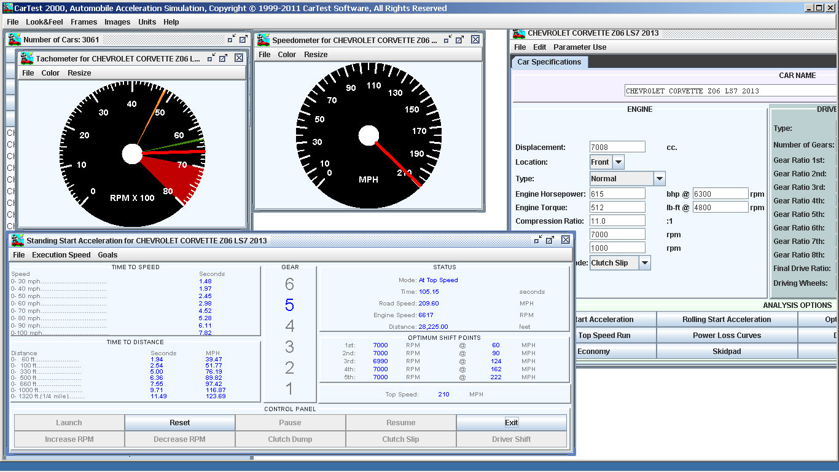Click the Speedometer window's title bar icon
The image size is (839, 472).
point(263,40)
